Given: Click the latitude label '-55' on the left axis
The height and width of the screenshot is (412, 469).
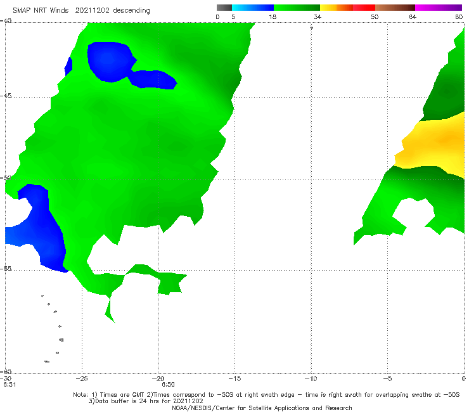Looking at the screenshot, I should pos(6,268).
